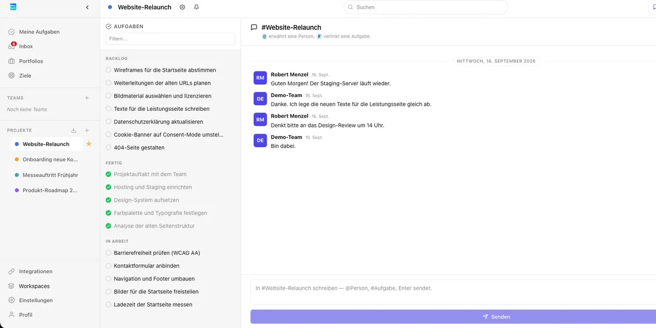This screenshot has height=328, width=656.
Task: Click the Ziele target icon
Action: pyautogui.click(x=12, y=76)
